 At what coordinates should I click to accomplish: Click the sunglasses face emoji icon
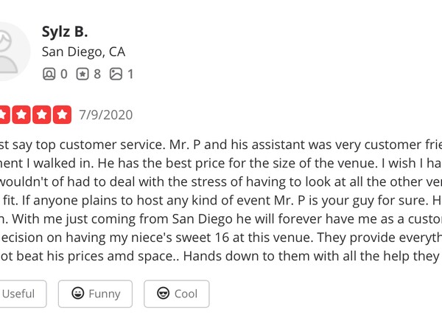pyautogui.click(x=164, y=293)
